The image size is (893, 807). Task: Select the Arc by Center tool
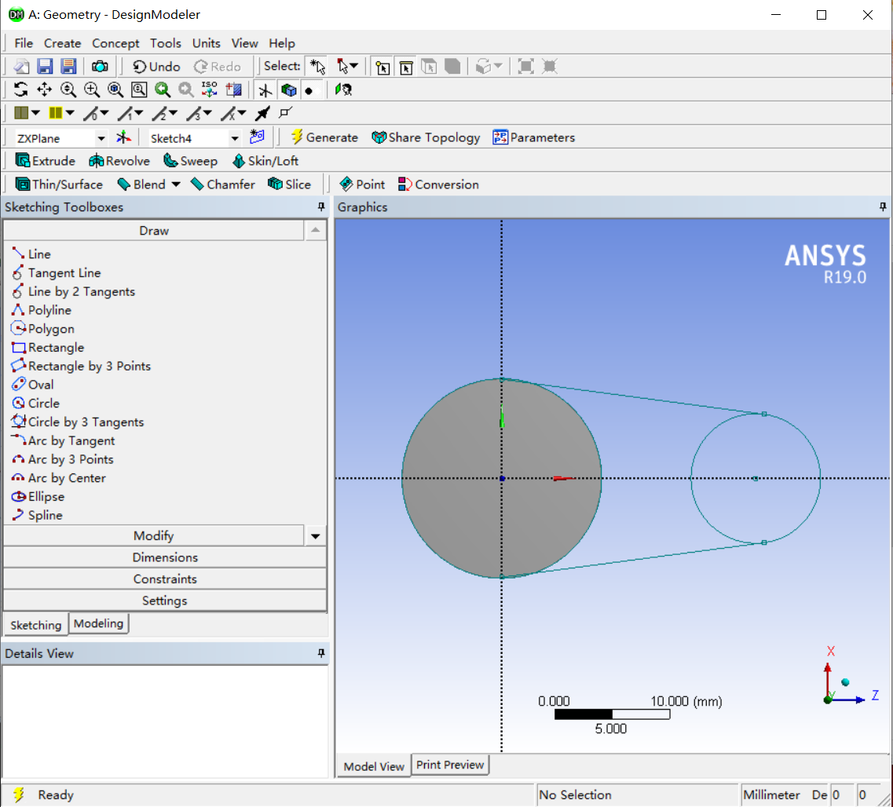coord(59,477)
